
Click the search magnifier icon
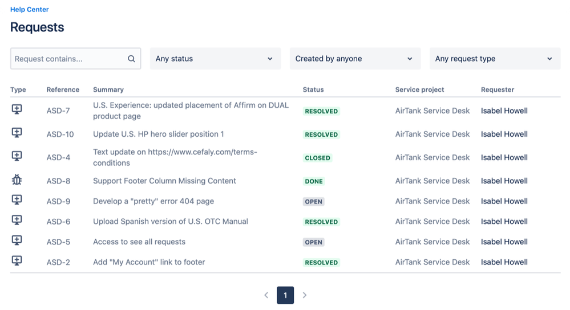131,59
